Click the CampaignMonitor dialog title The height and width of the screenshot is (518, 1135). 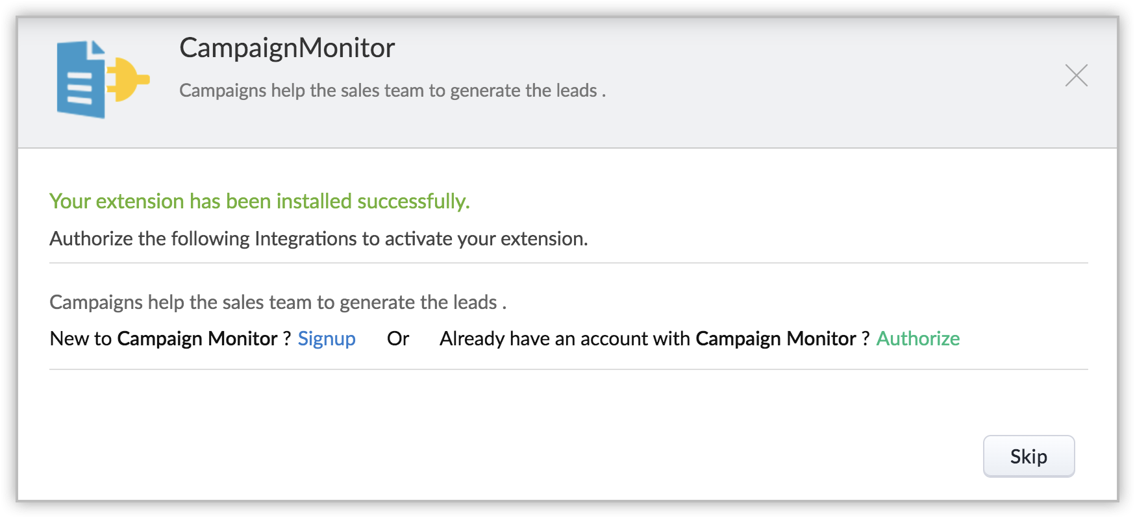[287, 48]
